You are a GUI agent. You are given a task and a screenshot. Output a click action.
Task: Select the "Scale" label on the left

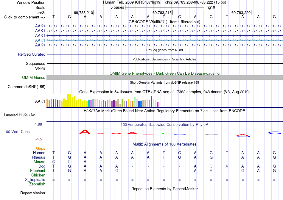click(x=40, y=7)
